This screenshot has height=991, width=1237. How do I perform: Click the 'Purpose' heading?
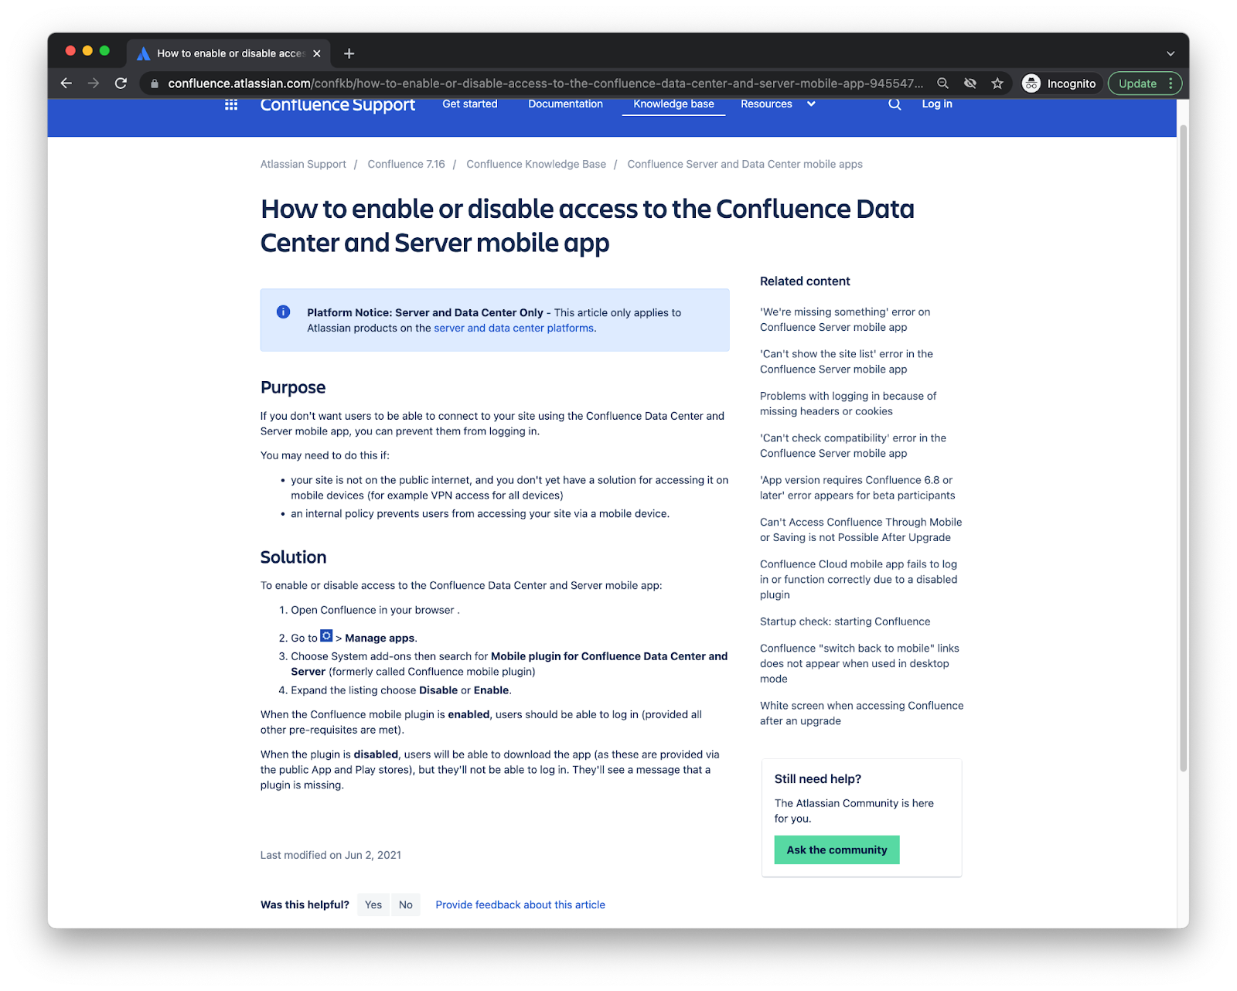293,388
